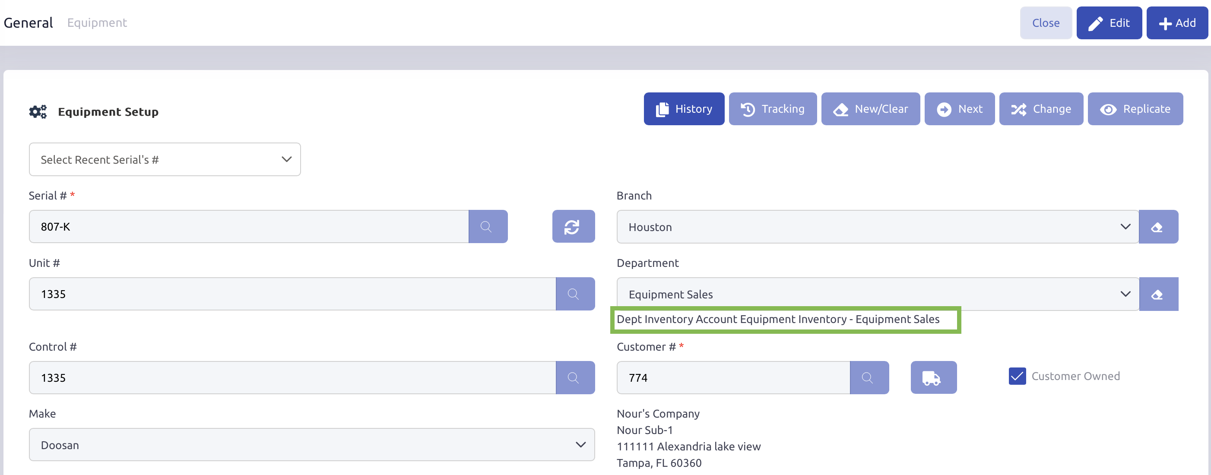
Task: Click the Replicate button
Action: point(1135,109)
